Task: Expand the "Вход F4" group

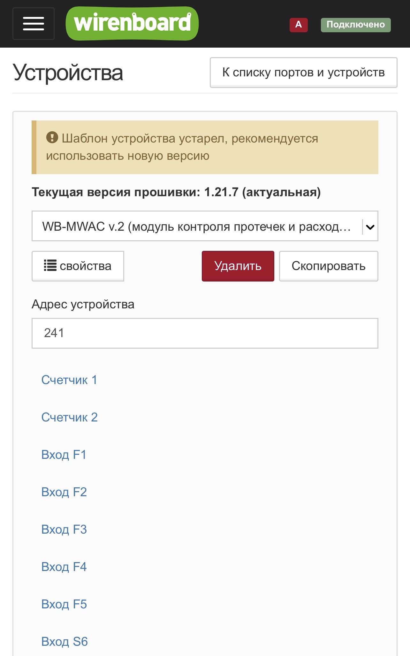Action: click(64, 567)
